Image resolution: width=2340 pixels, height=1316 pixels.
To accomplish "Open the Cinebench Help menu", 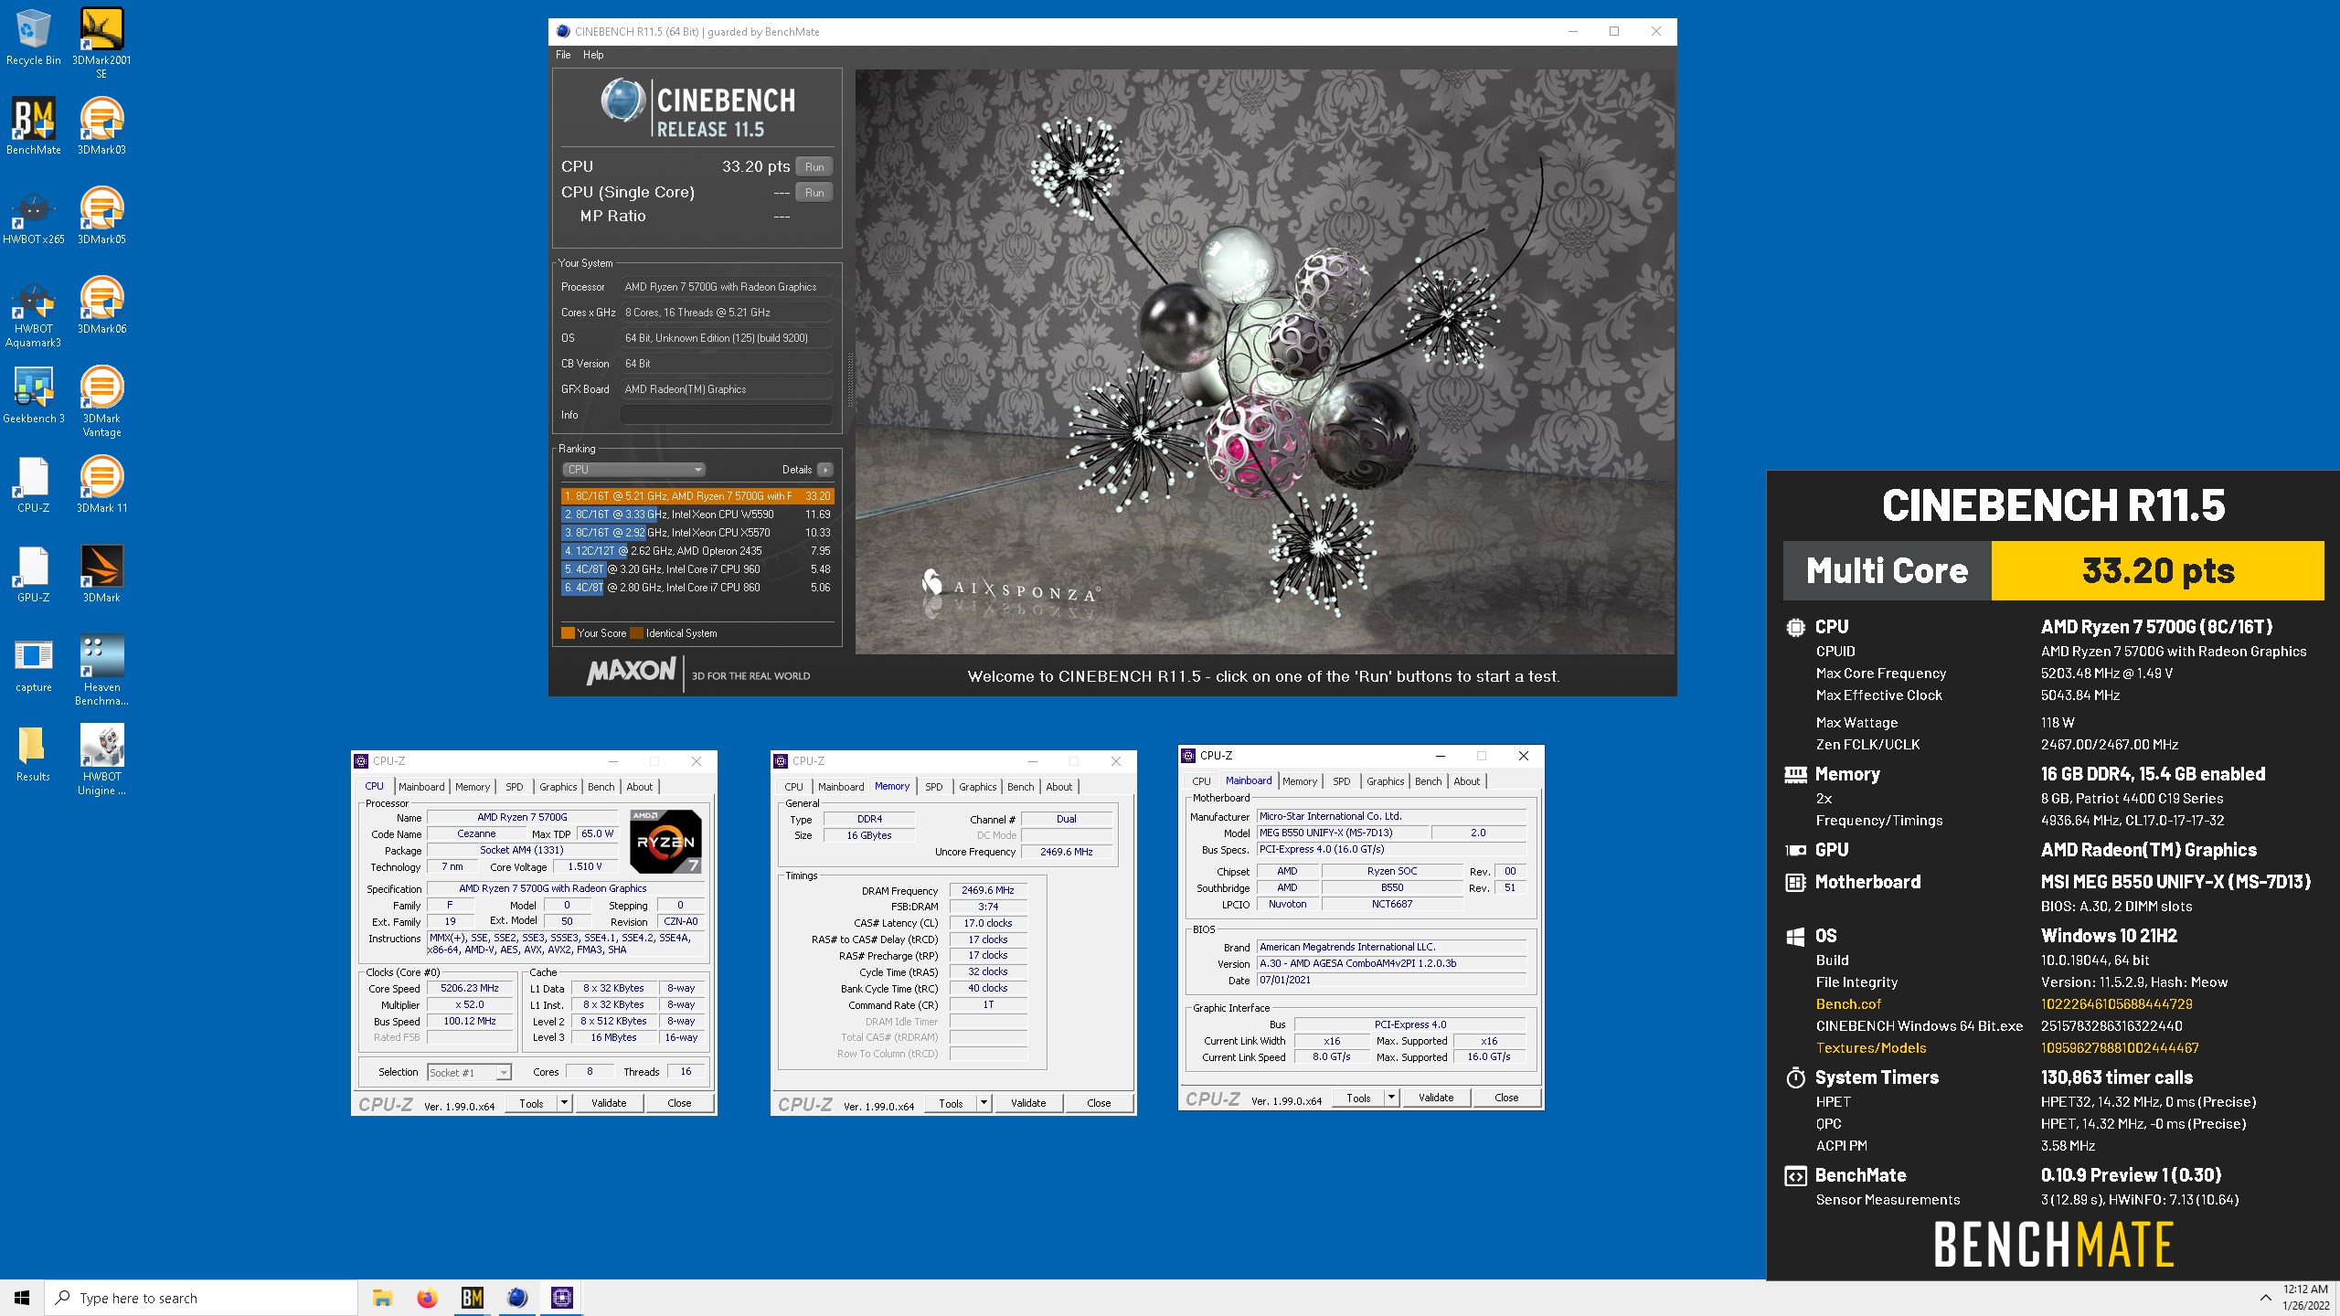I will point(593,55).
